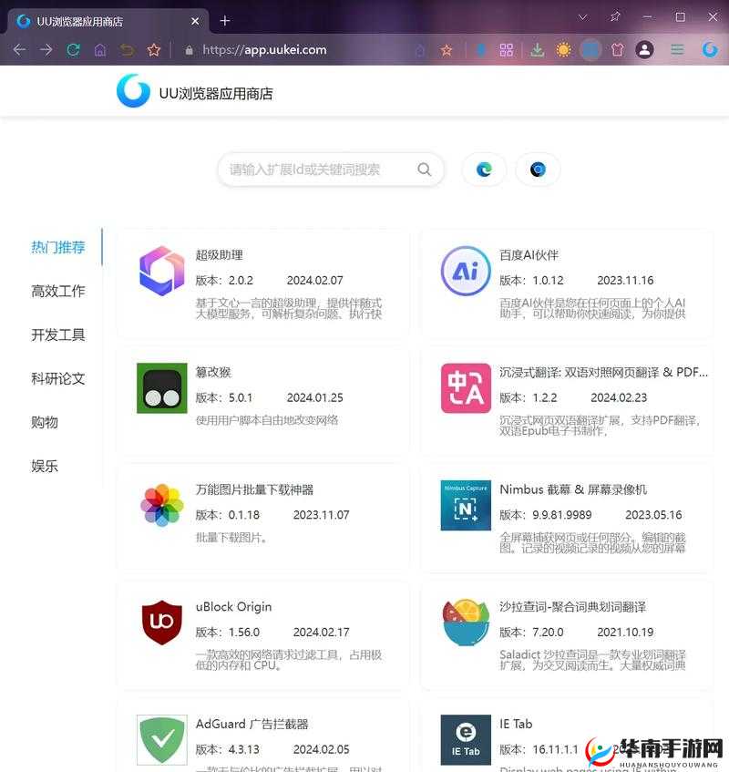Click the download manager icon in toolbar
The height and width of the screenshot is (772, 729).
(x=537, y=49)
